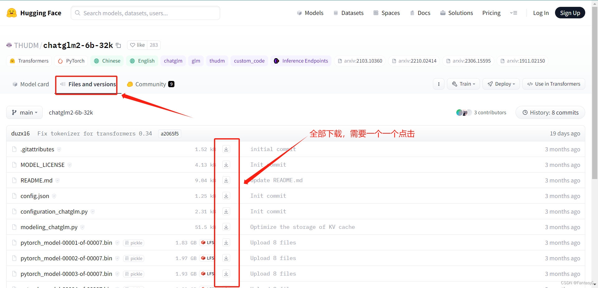Click the Log In link
The height and width of the screenshot is (288, 598).
[x=541, y=13]
